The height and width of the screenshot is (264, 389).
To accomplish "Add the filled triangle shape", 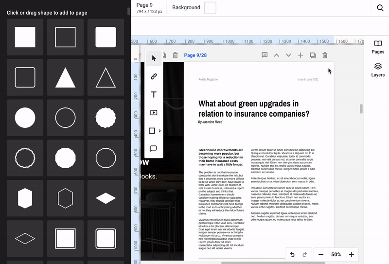I will coord(65,77).
